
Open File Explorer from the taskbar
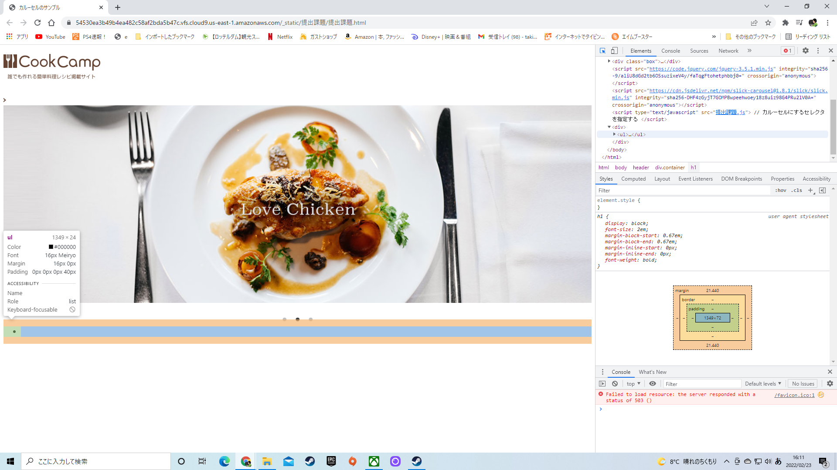coord(267,461)
